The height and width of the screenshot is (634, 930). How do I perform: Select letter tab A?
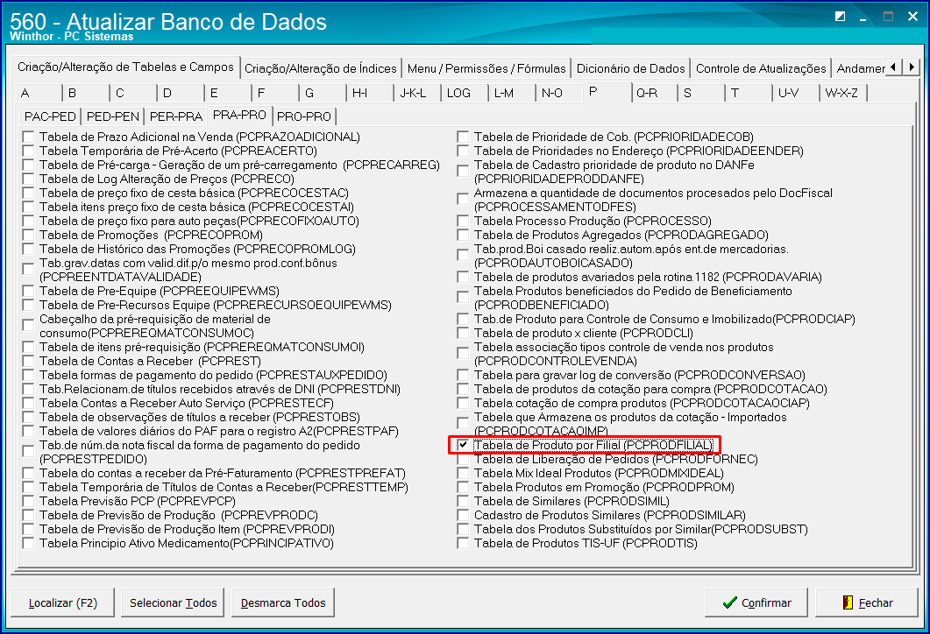[39, 93]
